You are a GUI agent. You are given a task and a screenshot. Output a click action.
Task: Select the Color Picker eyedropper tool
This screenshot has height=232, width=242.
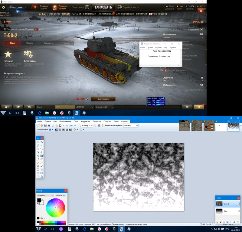[41, 163]
